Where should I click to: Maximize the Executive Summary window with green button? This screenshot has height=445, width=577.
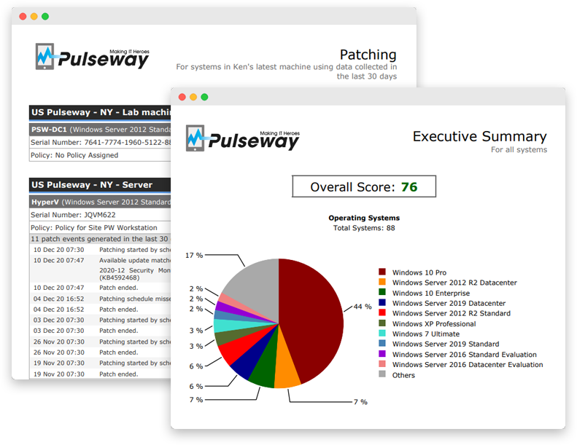[x=204, y=97]
